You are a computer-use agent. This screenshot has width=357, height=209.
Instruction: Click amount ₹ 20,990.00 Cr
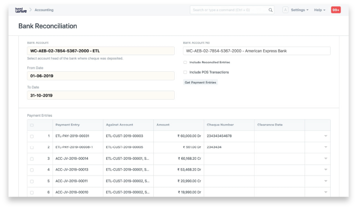(189, 181)
